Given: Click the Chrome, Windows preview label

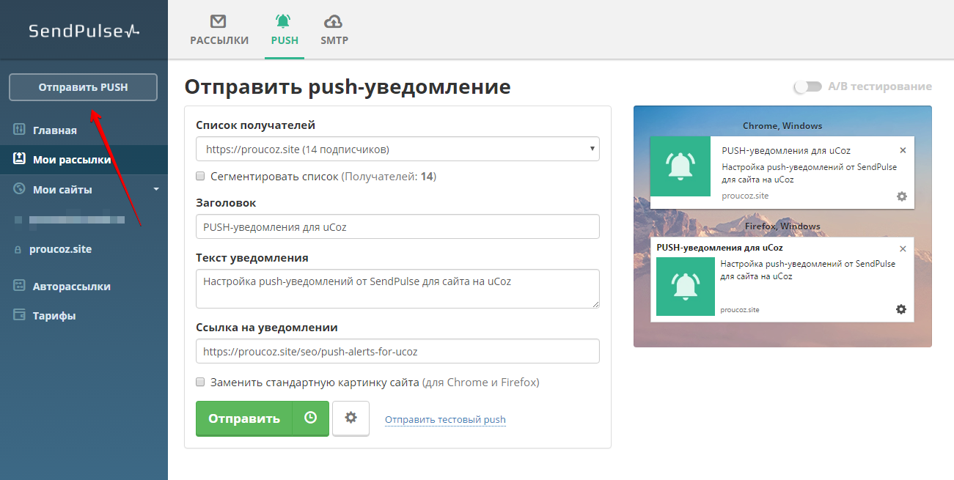Looking at the screenshot, I should pyautogui.click(x=782, y=126).
